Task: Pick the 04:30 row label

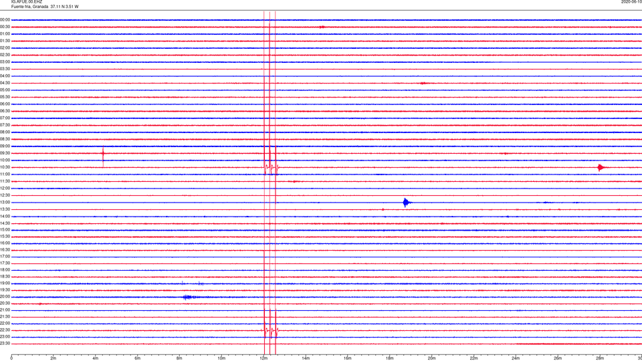Action: [5, 83]
